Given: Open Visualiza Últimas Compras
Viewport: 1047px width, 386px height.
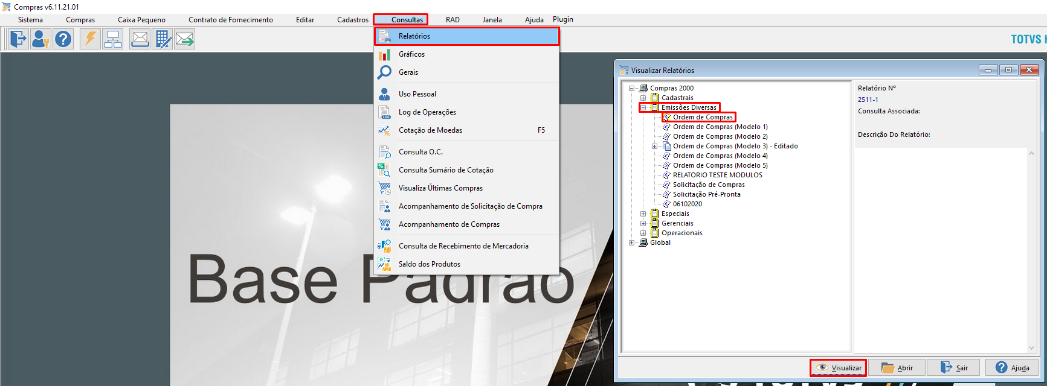Looking at the screenshot, I should [x=466, y=188].
